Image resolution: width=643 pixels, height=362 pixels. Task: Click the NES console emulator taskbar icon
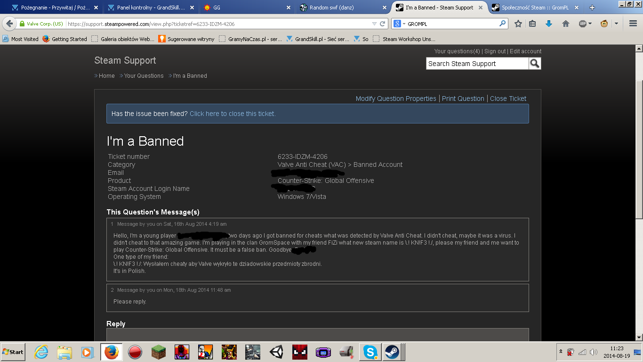tap(347, 352)
